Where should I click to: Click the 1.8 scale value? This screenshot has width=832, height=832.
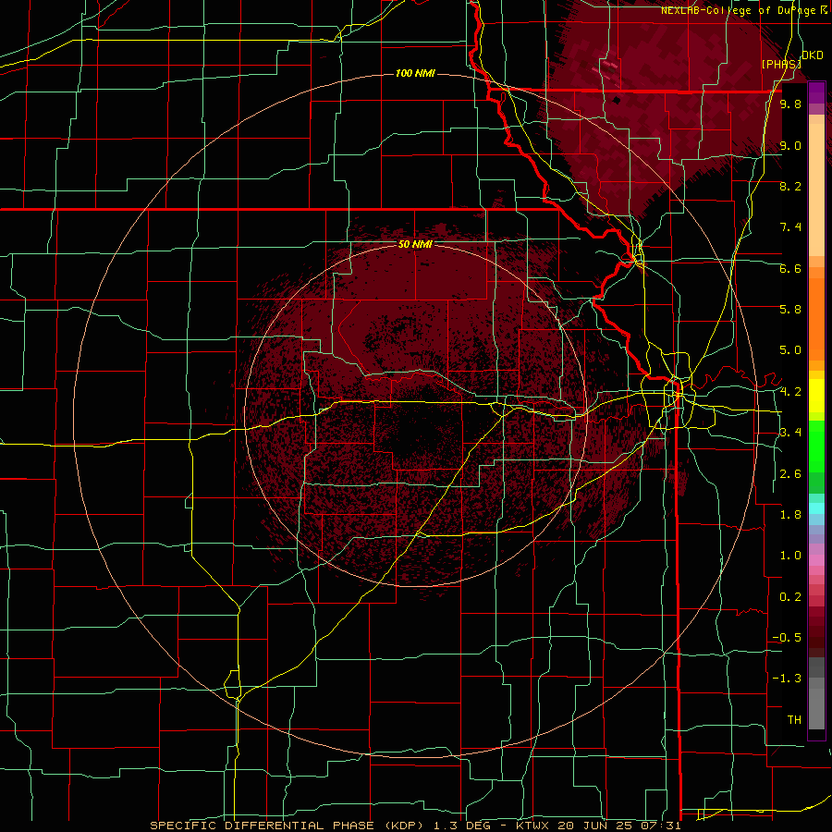pos(790,515)
